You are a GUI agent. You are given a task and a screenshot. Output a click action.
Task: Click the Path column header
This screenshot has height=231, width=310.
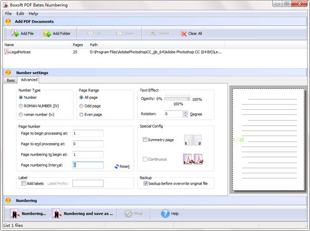[x=94, y=44]
